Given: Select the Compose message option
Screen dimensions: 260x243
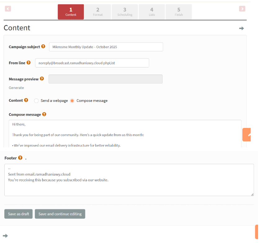Looking at the screenshot, I should click(72, 101).
